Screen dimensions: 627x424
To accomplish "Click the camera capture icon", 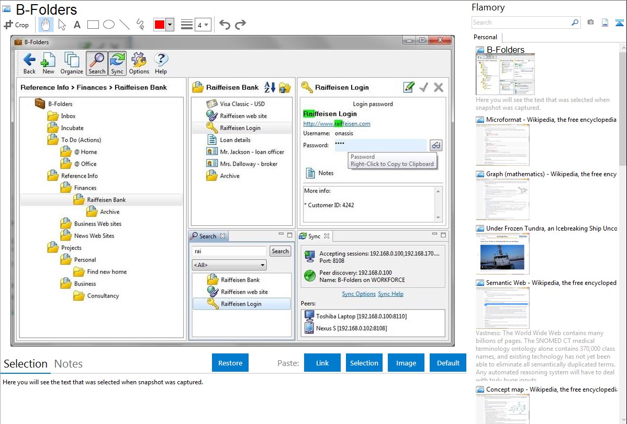I will click(590, 22).
